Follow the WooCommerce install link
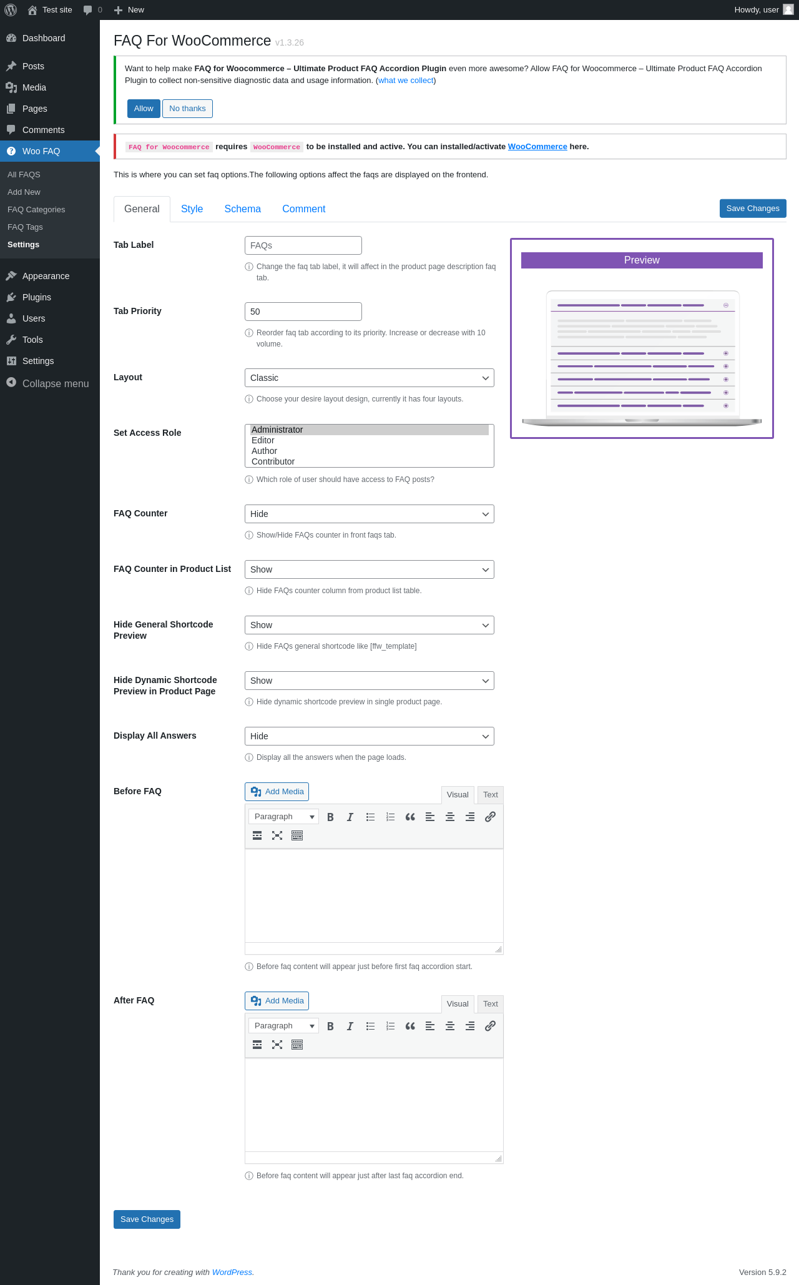 coord(537,147)
